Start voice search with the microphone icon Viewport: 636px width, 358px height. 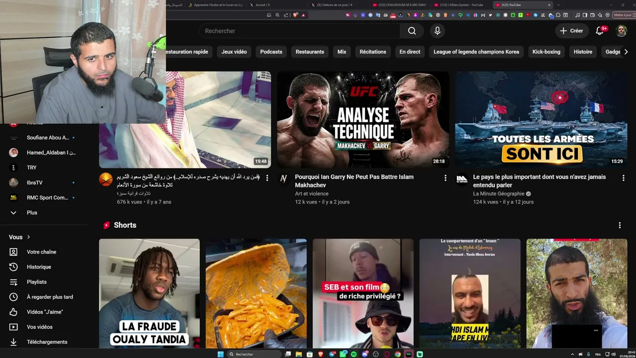pos(437,31)
